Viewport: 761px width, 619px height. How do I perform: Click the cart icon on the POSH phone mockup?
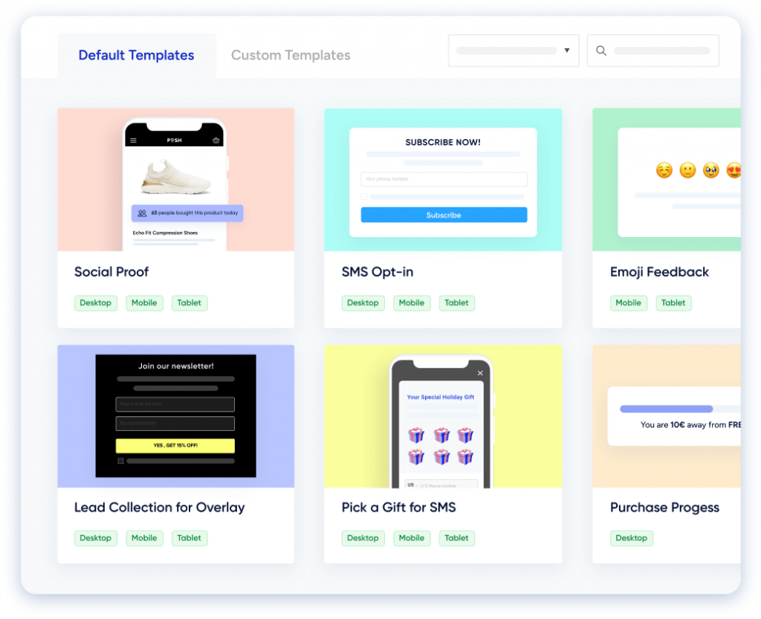(216, 140)
